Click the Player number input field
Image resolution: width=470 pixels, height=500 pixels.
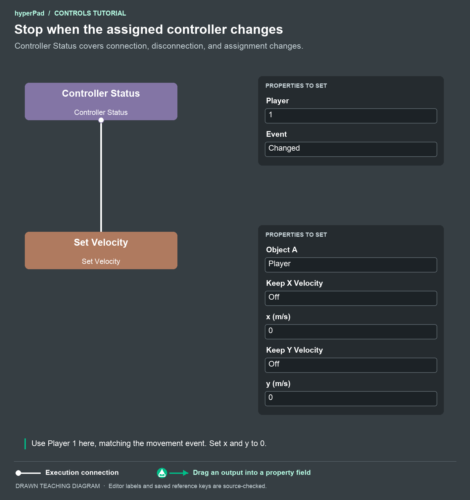pyautogui.click(x=351, y=116)
